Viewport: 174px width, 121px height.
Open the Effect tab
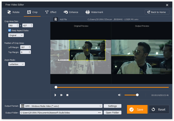click(x=51, y=12)
